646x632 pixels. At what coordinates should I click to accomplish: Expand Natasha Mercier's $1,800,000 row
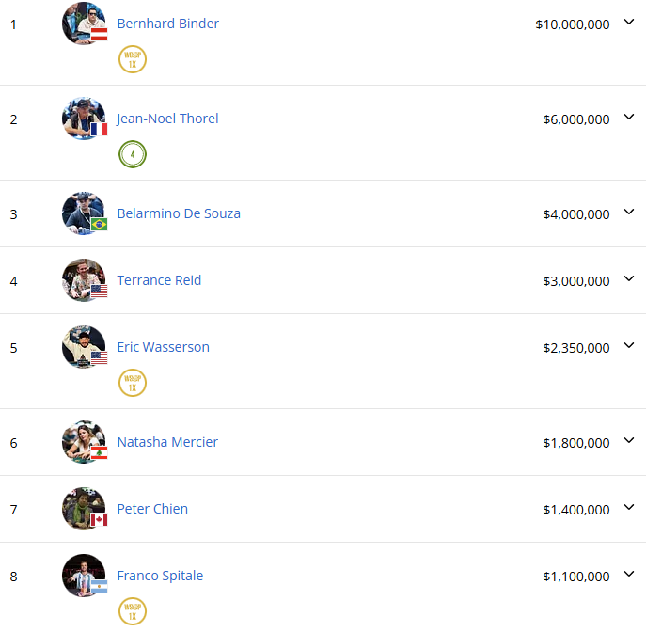(x=629, y=441)
